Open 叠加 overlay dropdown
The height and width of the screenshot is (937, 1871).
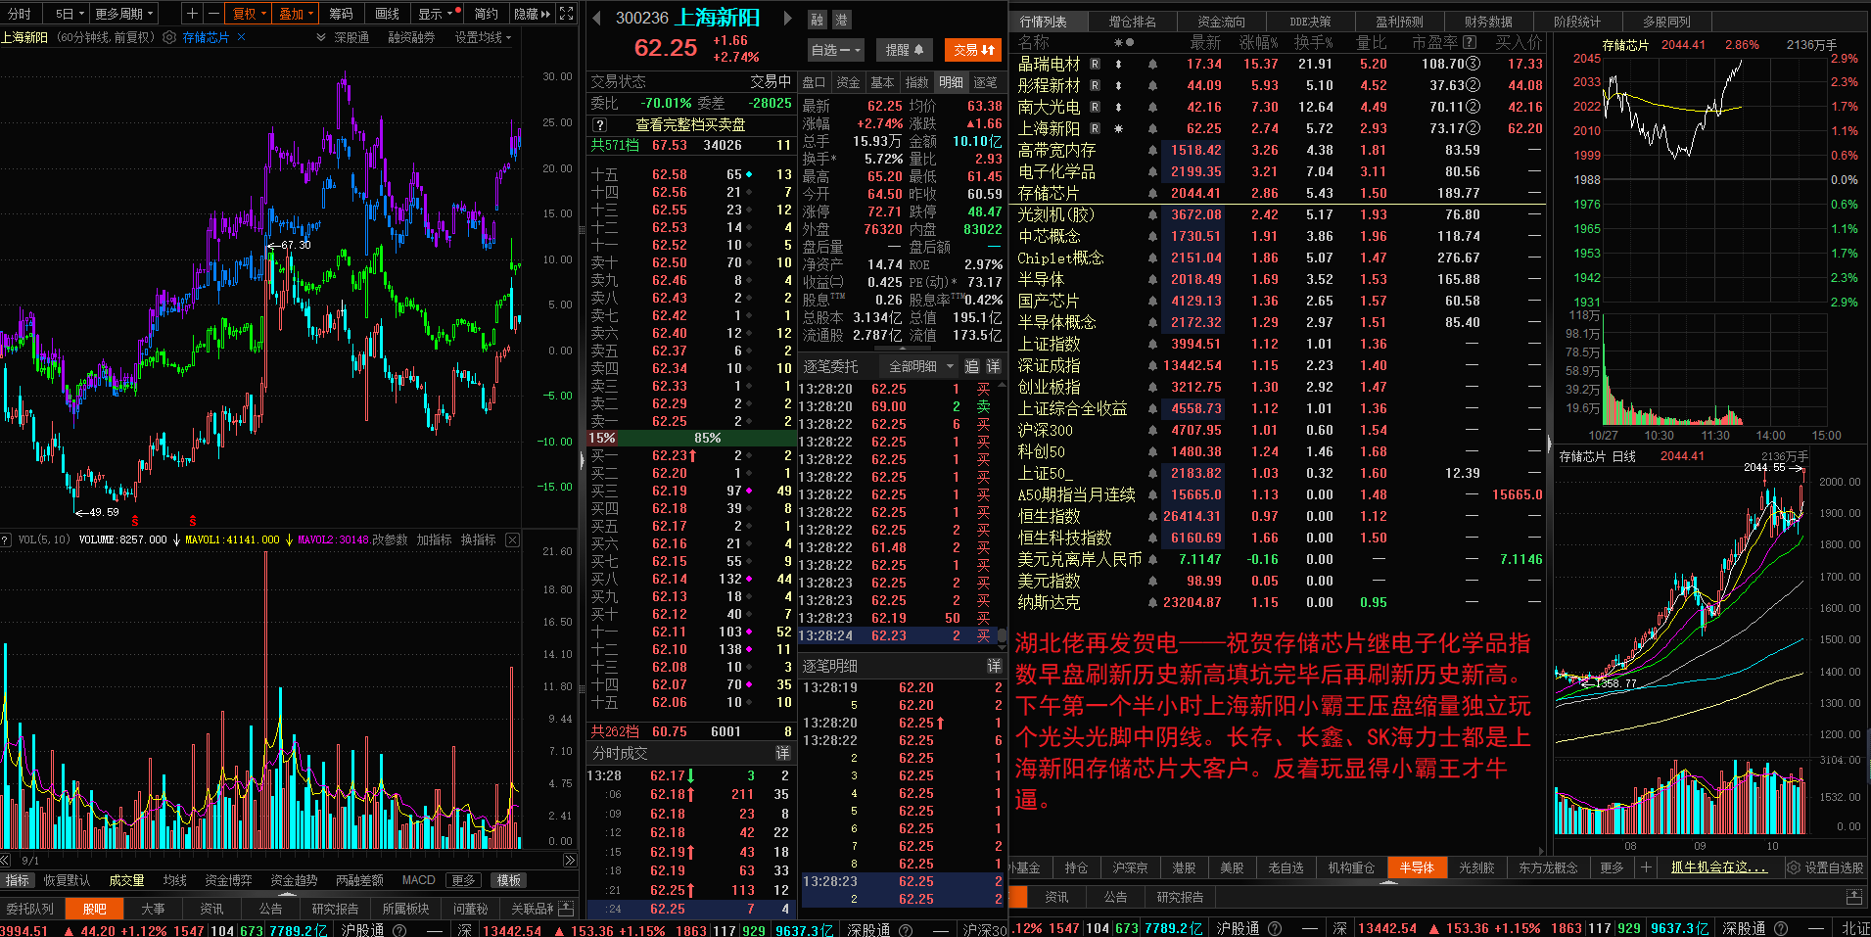[x=296, y=14]
